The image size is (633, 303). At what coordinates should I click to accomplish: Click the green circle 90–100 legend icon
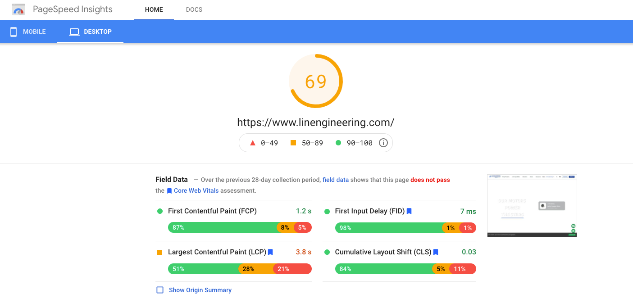click(338, 143)
